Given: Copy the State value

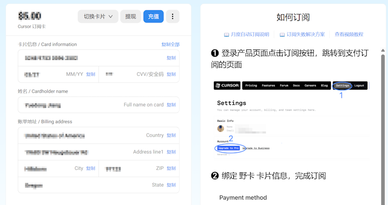Looking at the screenshot, I should (171, 185).
